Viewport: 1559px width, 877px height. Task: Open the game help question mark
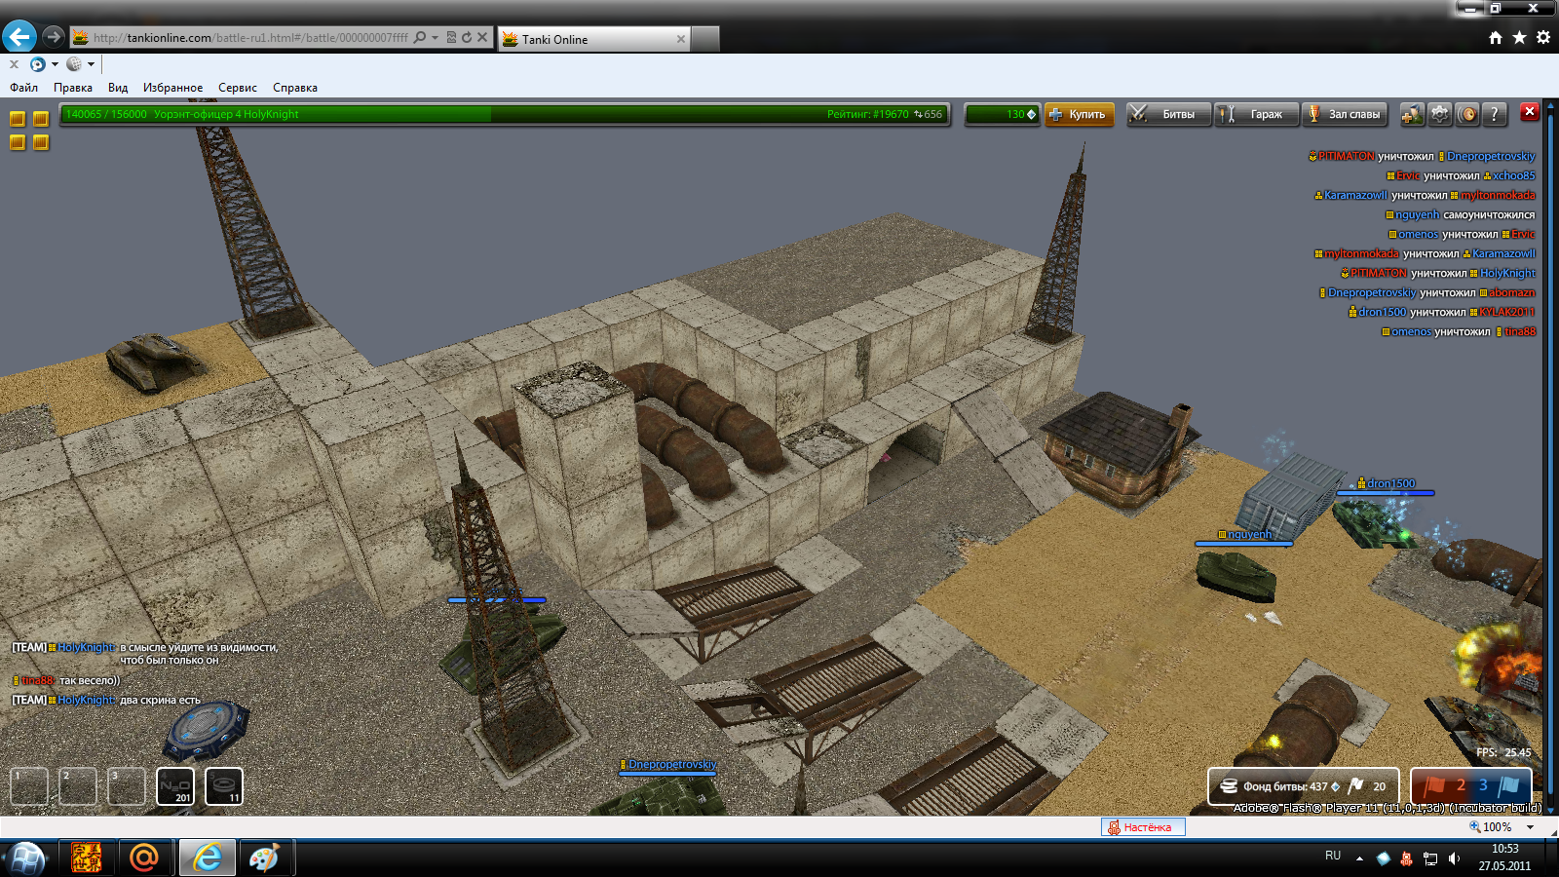[x=1495, y=114]
